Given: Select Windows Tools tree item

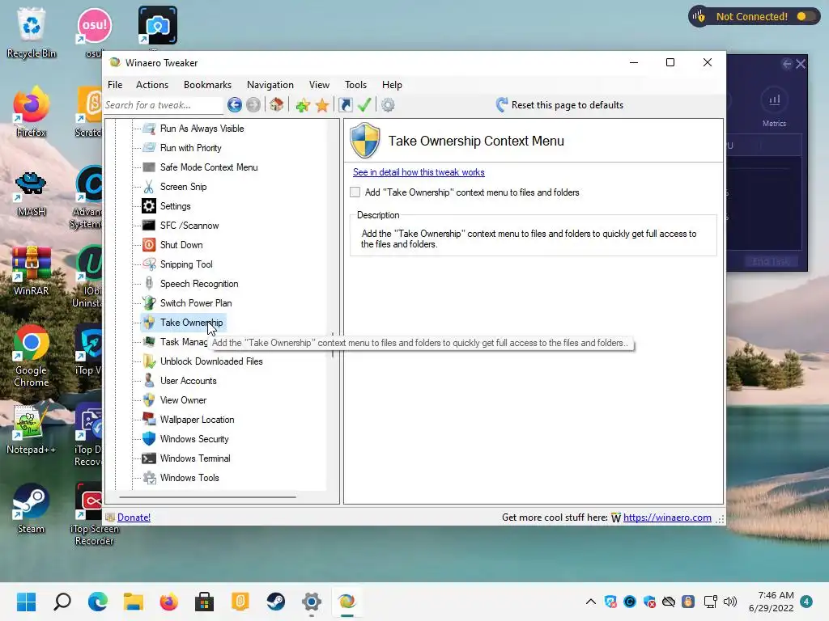Looking at the screenshot, I should point(189,478).
